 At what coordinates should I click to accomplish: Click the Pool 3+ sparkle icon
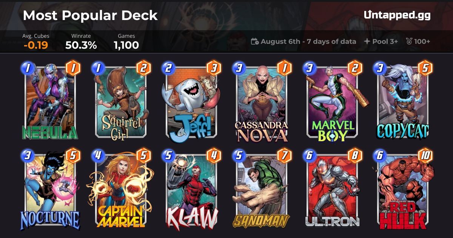(367, 42)
